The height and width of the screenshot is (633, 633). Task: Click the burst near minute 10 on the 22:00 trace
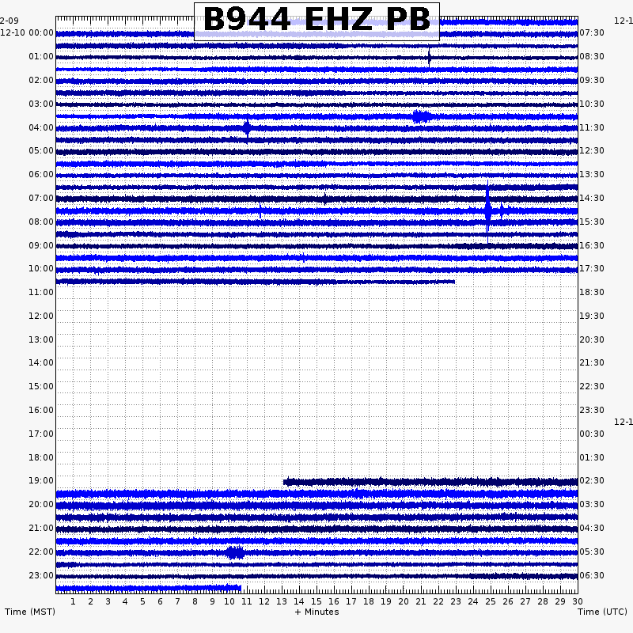click(x=234, y=552)
